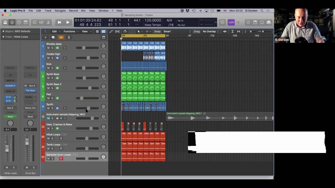Open the media Browsers icon
The width and height of the screenshot is (335, 188).
[269, 22]
